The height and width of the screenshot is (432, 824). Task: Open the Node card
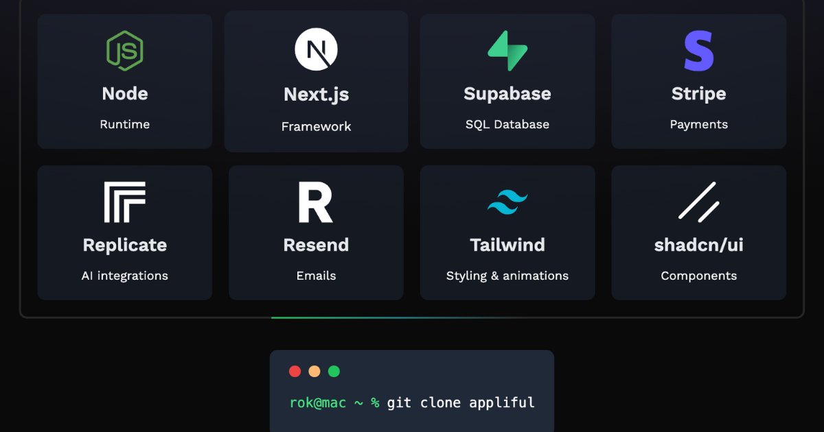click(x=124, y=81)
